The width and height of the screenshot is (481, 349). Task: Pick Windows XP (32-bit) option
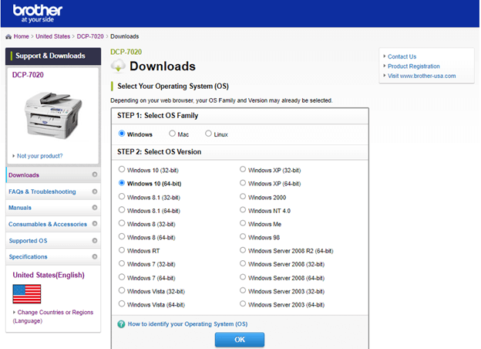coord(243,169)
